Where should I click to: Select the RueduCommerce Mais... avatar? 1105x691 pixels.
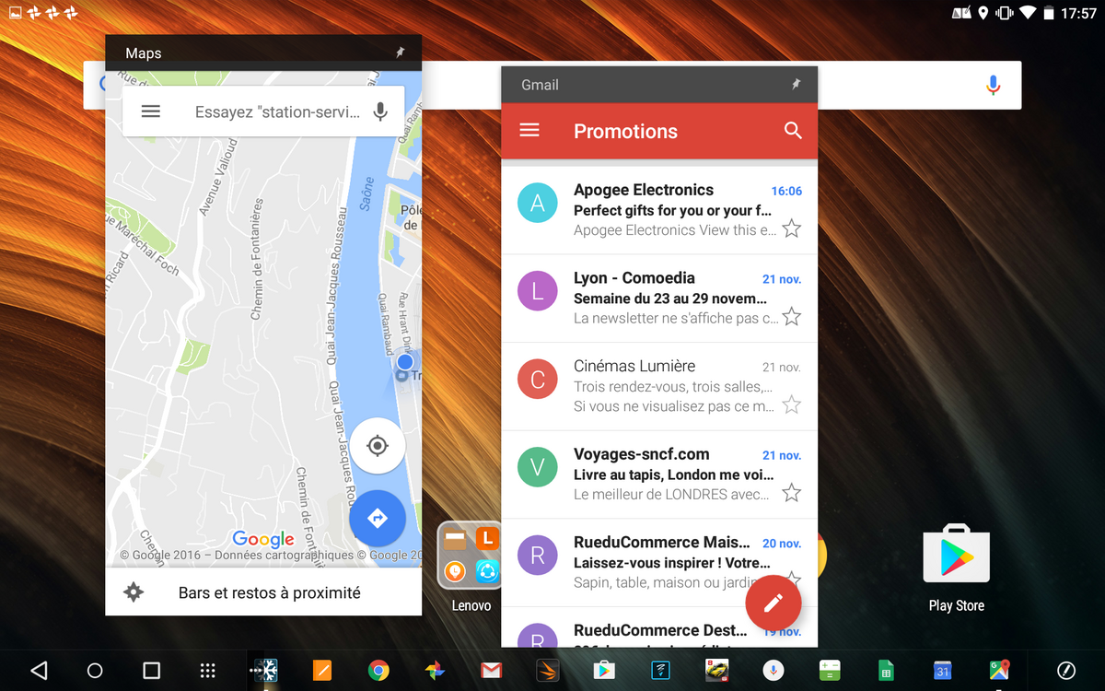point(538,556)
